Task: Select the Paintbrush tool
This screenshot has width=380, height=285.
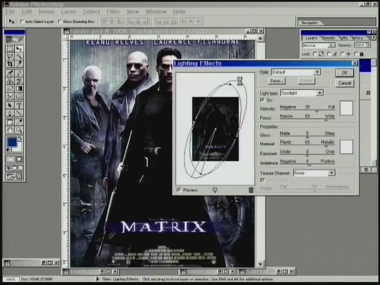Action: click(x=19, y=73)
